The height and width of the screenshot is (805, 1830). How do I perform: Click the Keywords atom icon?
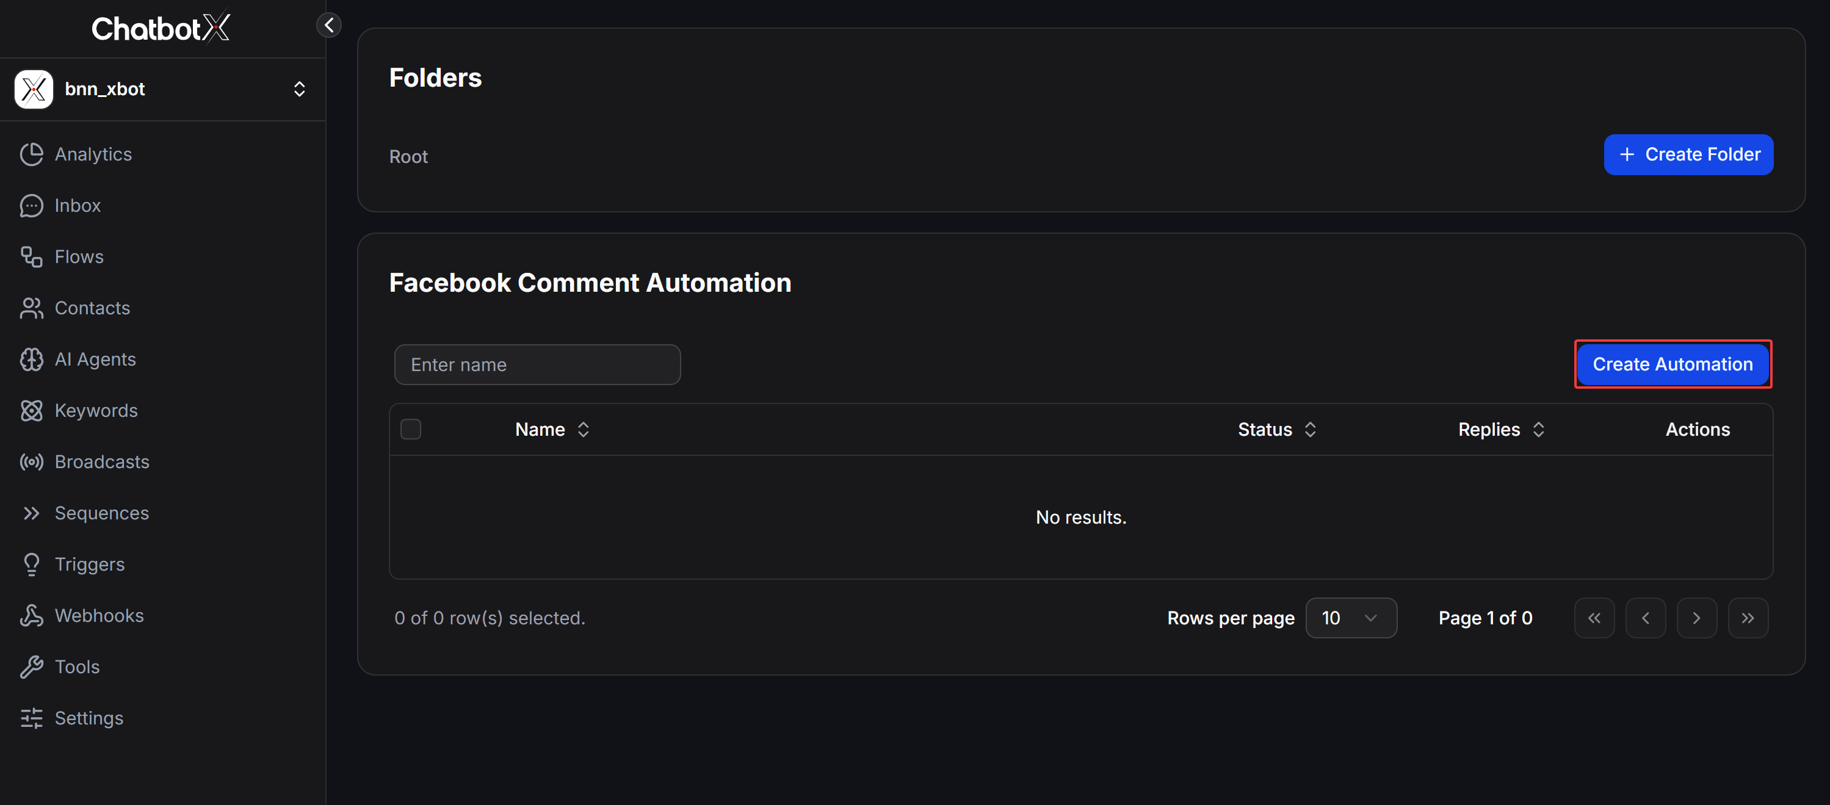click(x=31, y=411)
